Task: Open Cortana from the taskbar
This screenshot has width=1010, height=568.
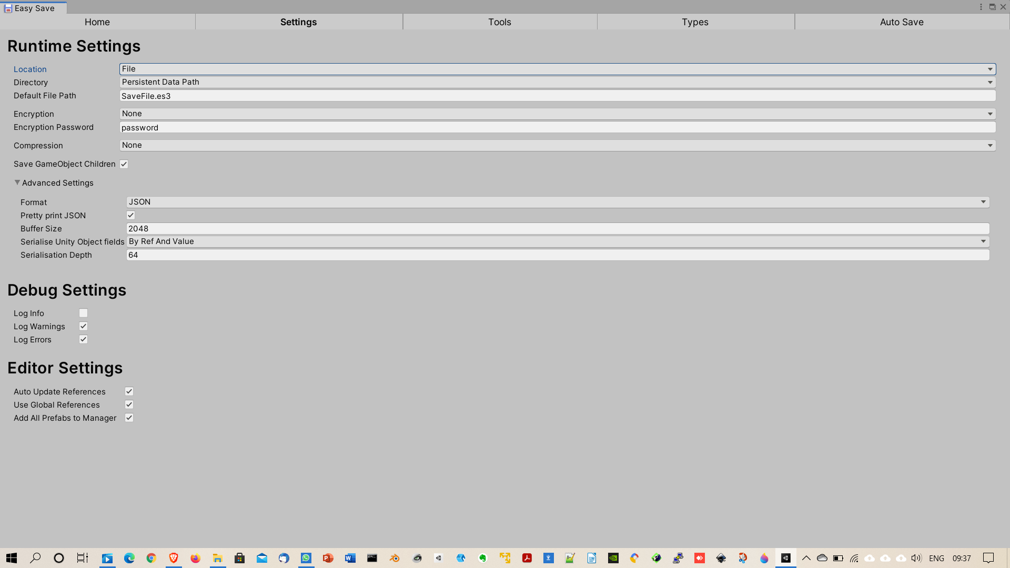Action: pos(59,558)
